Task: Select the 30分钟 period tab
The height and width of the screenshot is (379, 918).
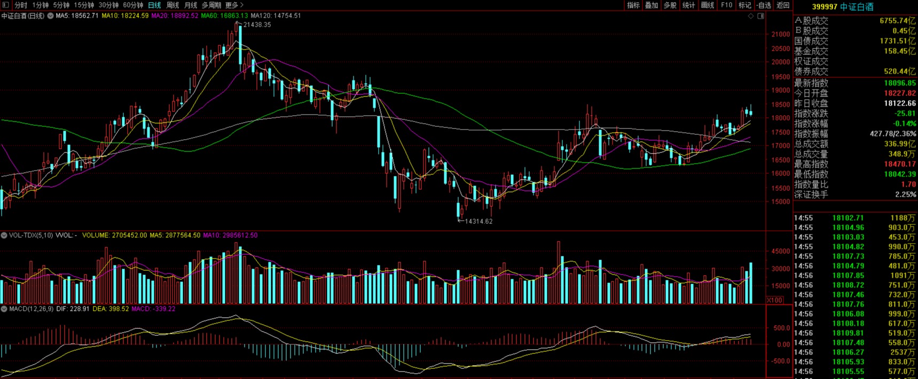Action: (x=108, y=5)
